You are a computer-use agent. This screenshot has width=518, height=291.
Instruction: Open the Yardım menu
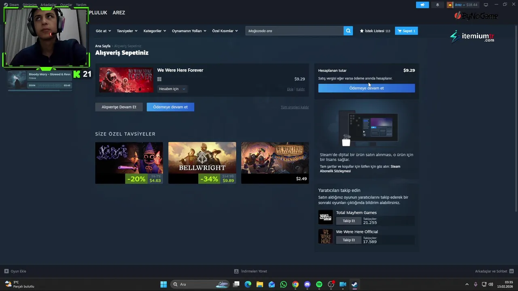81,5
